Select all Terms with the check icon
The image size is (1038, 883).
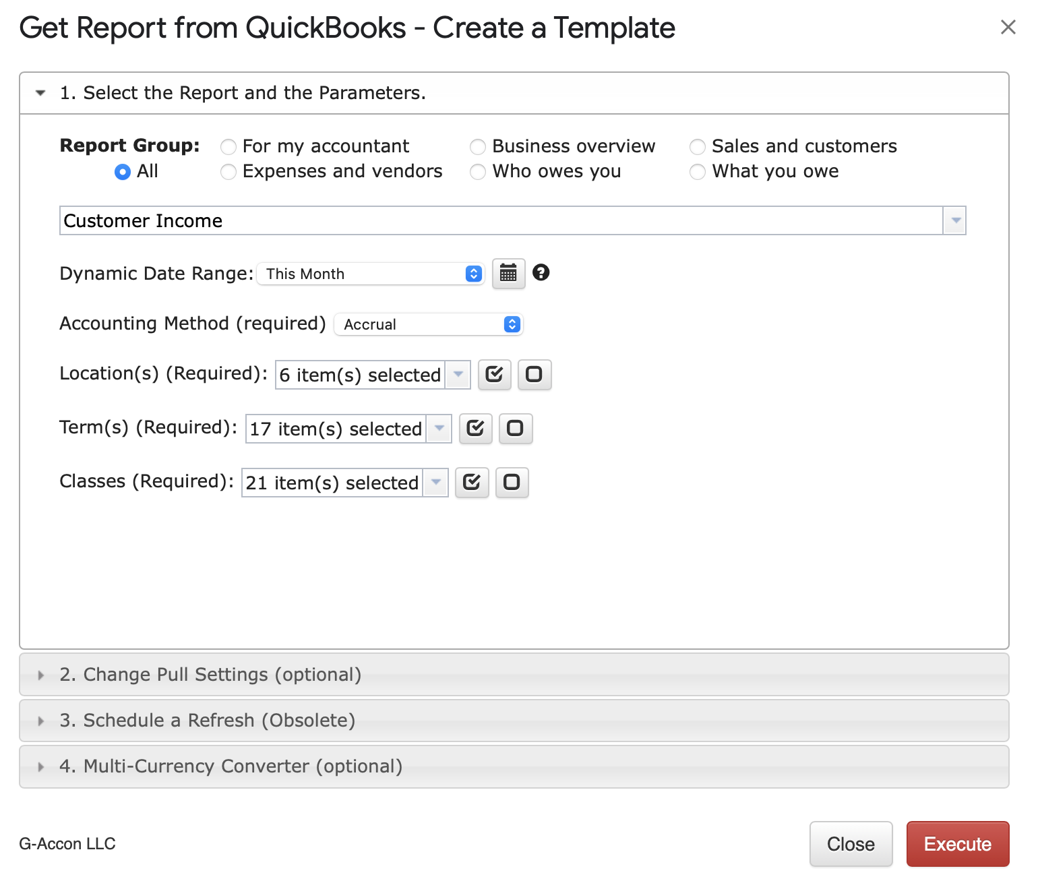click(475, 429)
